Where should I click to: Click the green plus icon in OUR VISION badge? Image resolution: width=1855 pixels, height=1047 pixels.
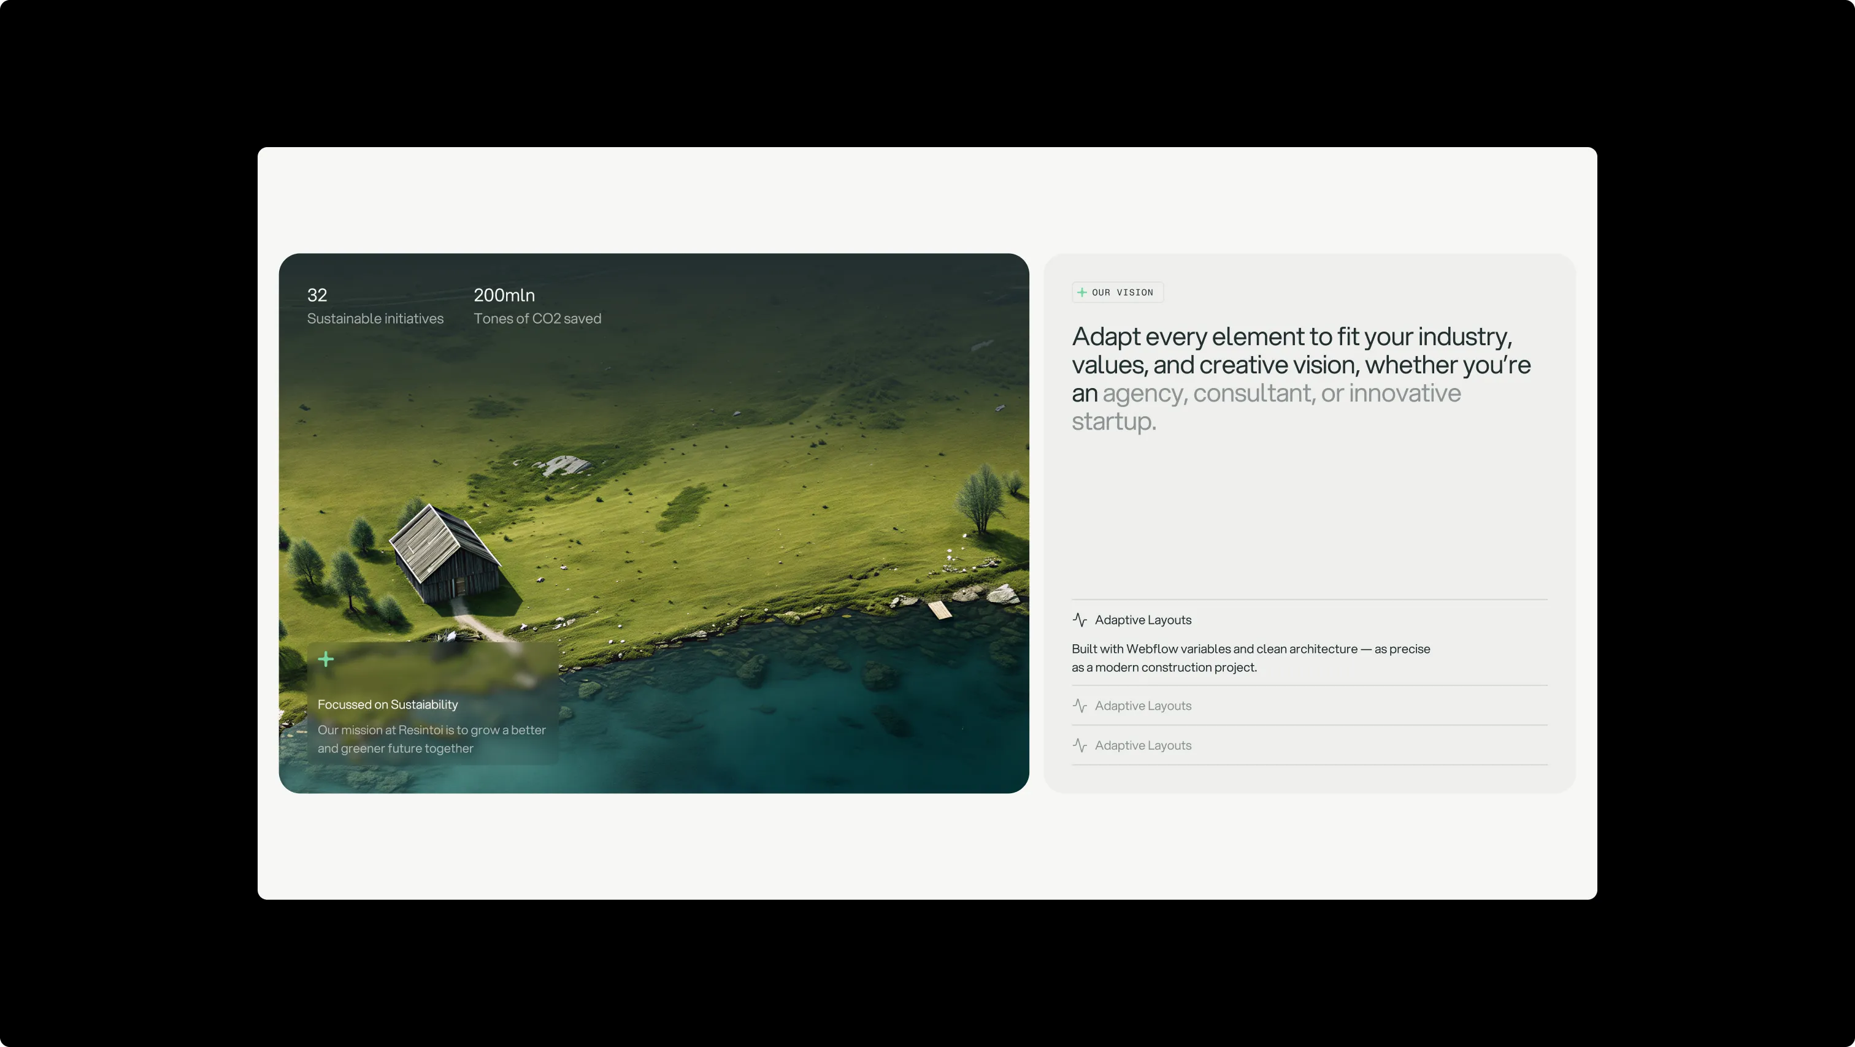coord(1081,292)
